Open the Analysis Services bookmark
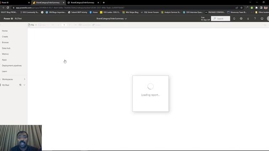Screen dimensions: 269x151 171,12
